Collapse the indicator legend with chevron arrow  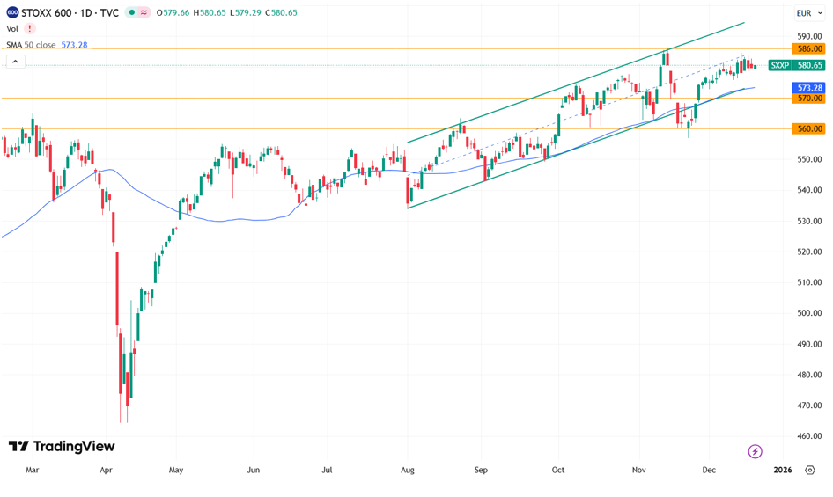[x=15, y=62]
